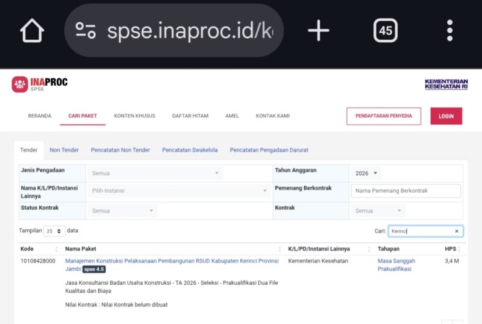The height and width of the screenshot is (324, 482).
Task: Open the Tahun Anggaran 2026 dropdown
Action: click(x=366, y=173)
